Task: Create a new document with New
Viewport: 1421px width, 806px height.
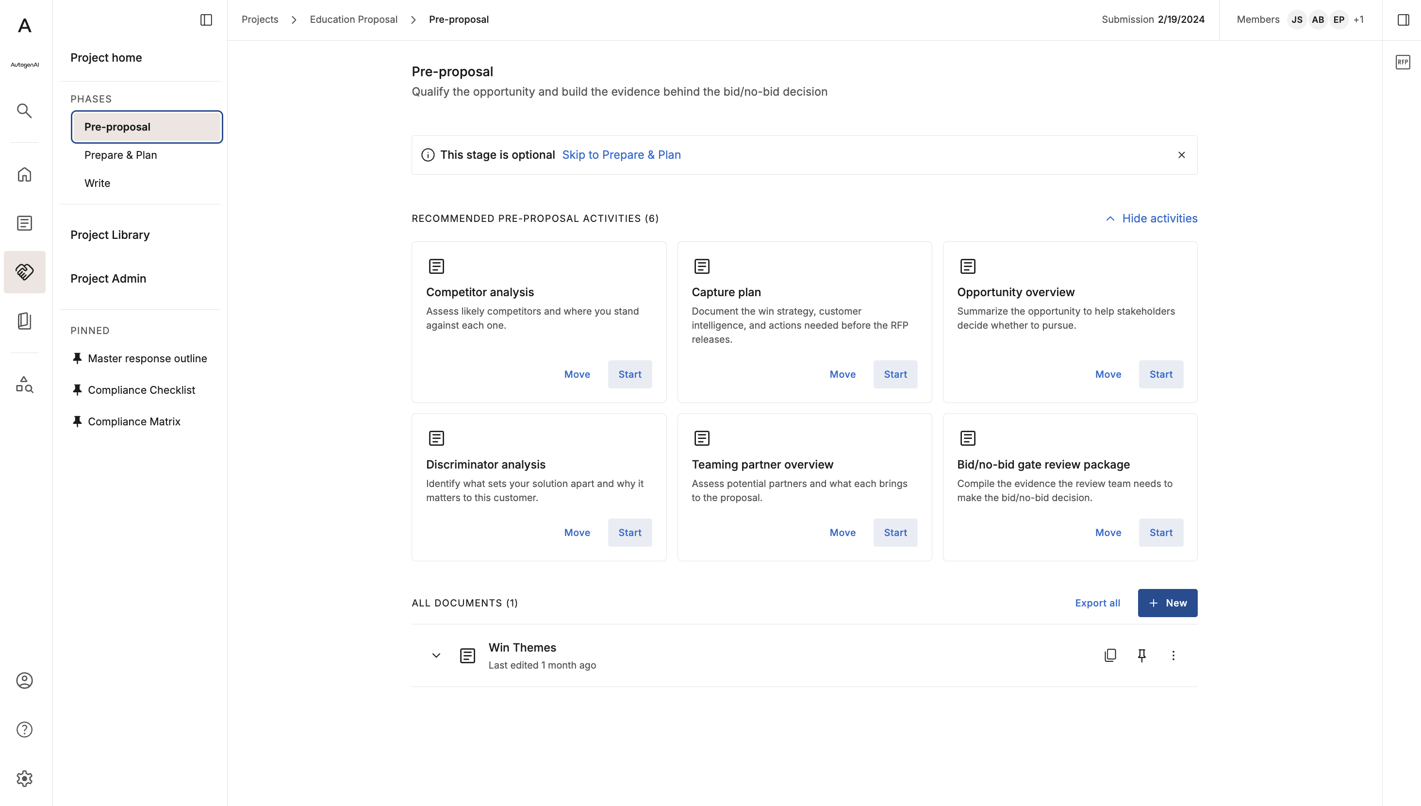Action: point(1167,603)
